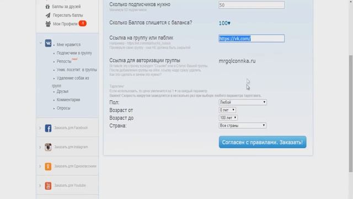This screenshot has height=199, width=353.
Task: Open the Пол dropdown set to Любой
Action: coord(243,102)
